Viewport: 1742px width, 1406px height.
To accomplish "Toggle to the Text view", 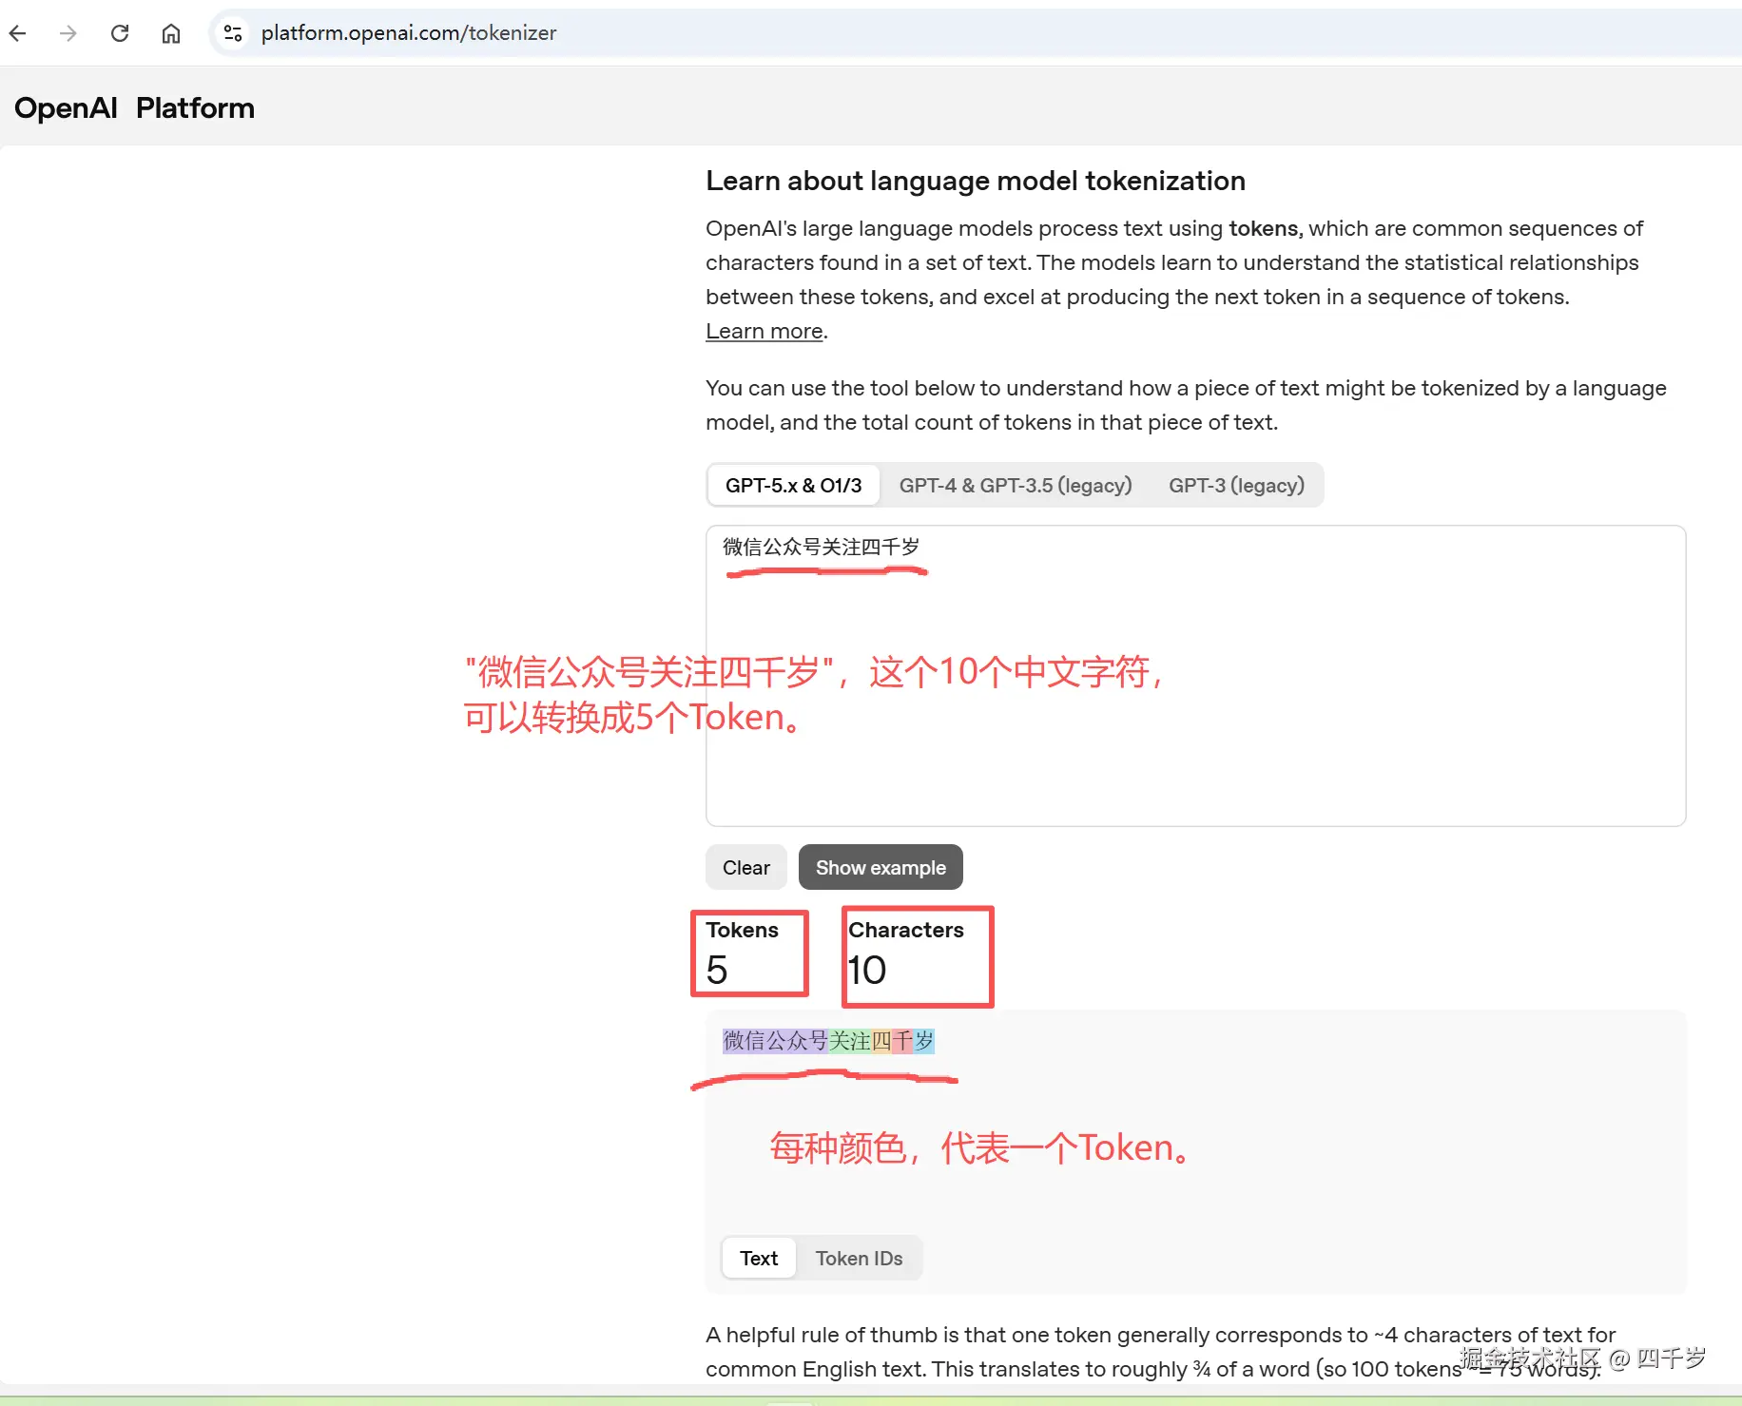I will [758, 1258].
